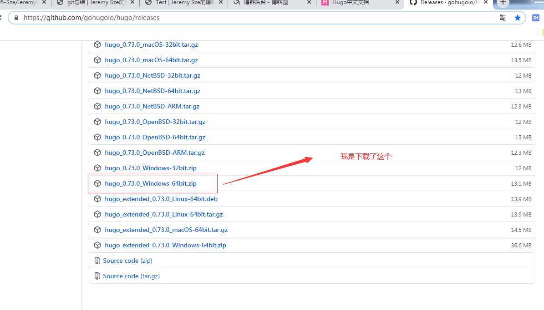
Task: Close the Hugo中文文档 tab
Action: click(397, 2)
